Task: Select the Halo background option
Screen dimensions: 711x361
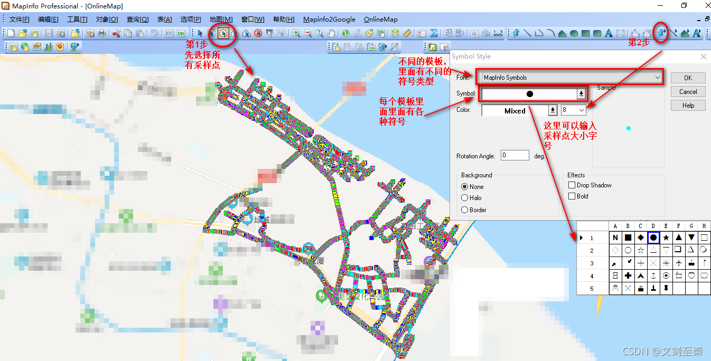Action: coord(471,198)
